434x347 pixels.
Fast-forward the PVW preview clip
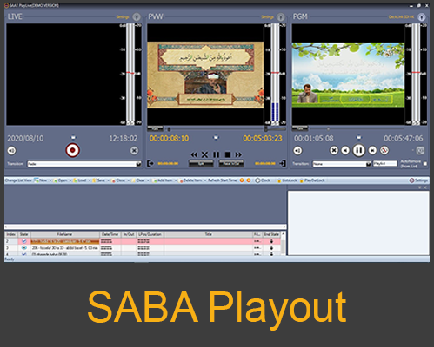coord(238,154)
